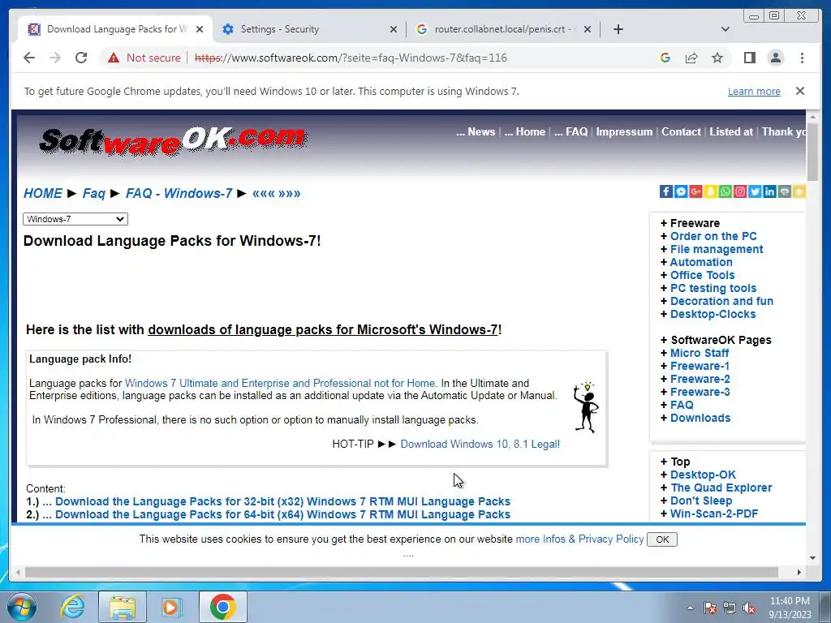This screenshot has width=831, height=623.
Task: Click Chrome icon in taskbar
Action: [222, 607]
